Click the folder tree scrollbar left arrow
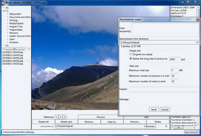 tap(3, 49)
